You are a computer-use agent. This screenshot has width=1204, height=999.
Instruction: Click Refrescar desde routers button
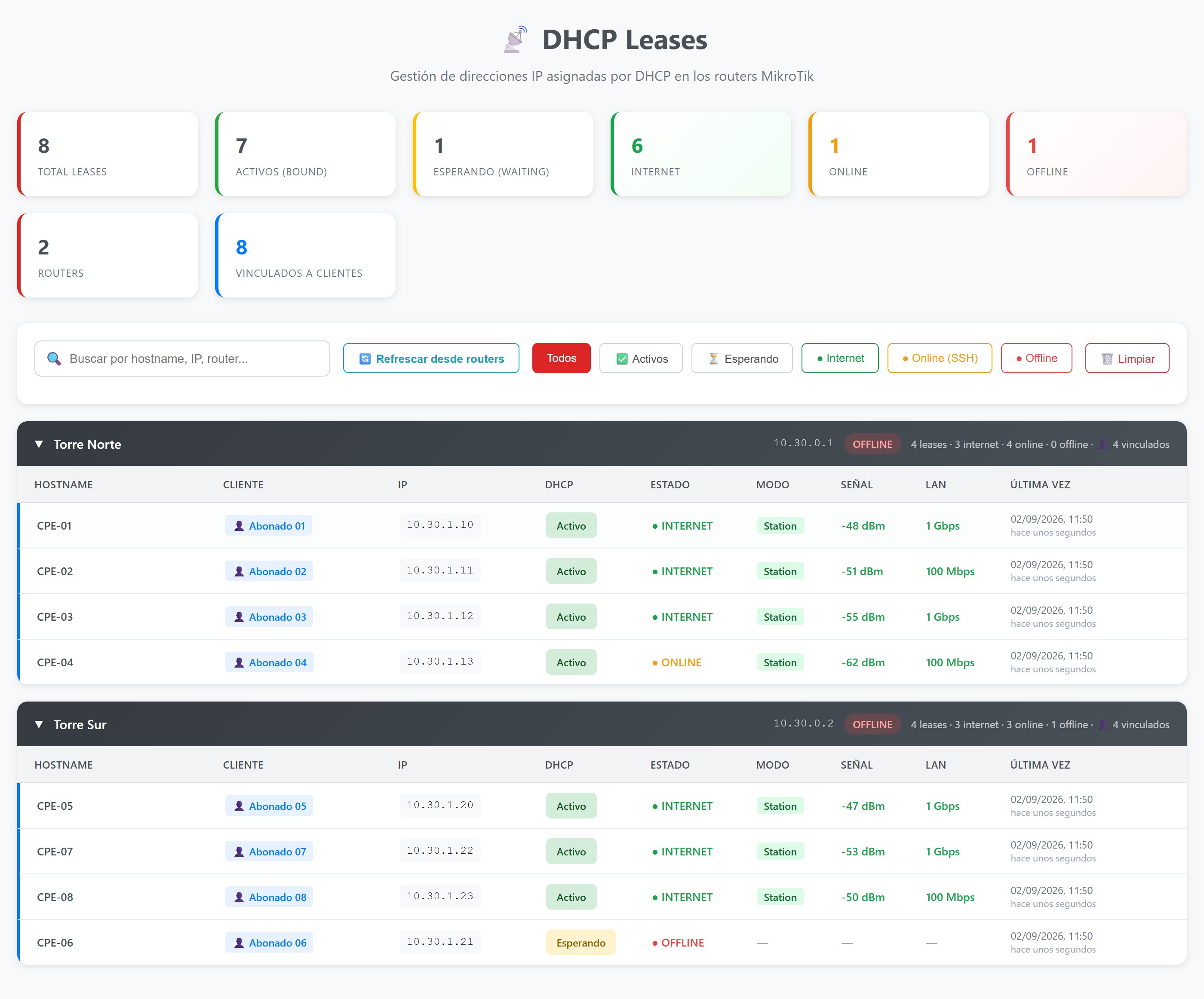click(x=431, y=358)
